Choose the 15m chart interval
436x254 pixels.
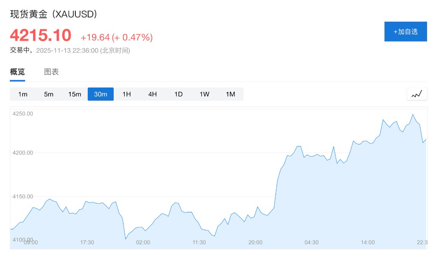pos(75,94)
